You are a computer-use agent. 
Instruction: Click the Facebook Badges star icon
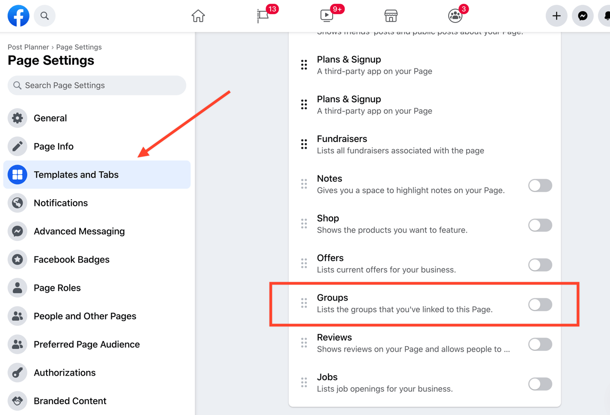[17, 259]
